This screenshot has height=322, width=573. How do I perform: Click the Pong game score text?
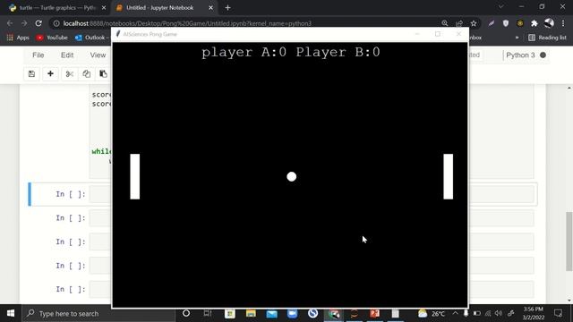click(x=291, y=52)
